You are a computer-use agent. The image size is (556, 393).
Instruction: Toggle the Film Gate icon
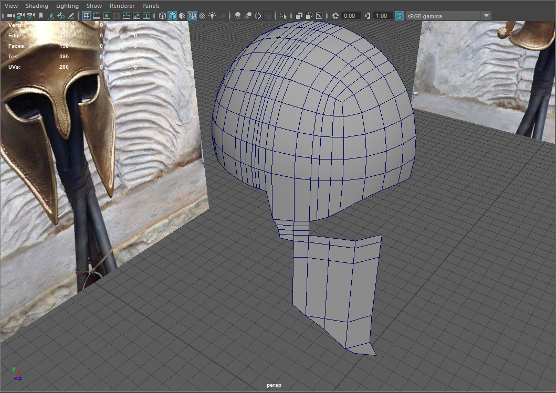(x=97, y=16)
